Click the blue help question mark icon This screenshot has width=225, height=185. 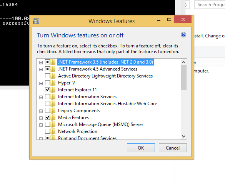(x=183, y=35)
